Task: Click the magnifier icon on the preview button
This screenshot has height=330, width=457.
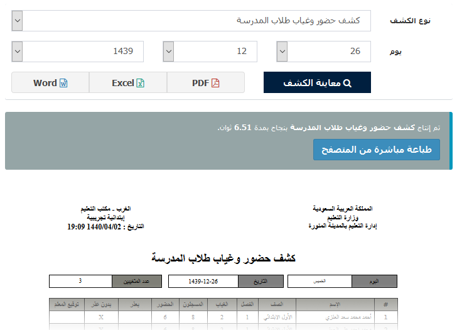Action: pos(347,83)
